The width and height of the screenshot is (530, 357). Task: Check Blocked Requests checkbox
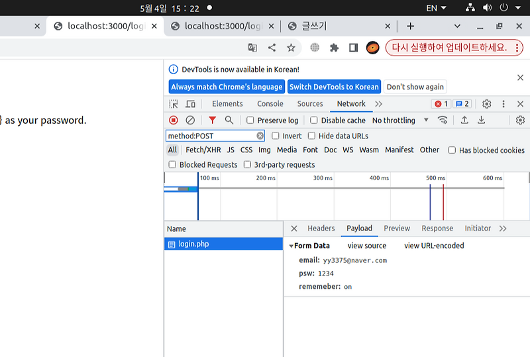(172, 165)
